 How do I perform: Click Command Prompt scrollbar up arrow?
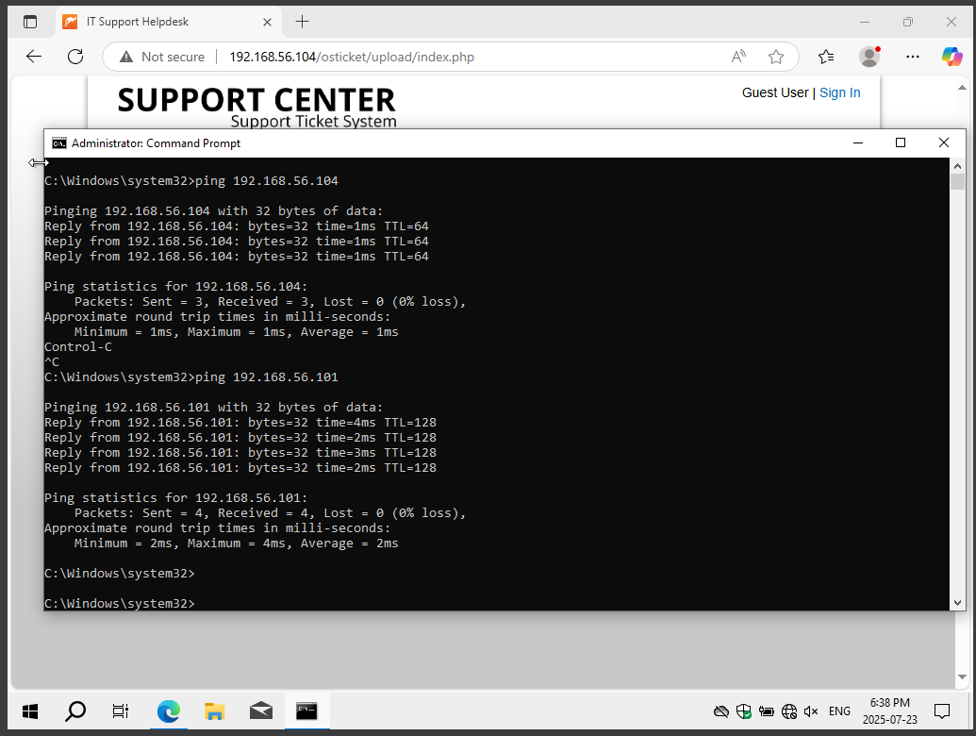[957, 166]
